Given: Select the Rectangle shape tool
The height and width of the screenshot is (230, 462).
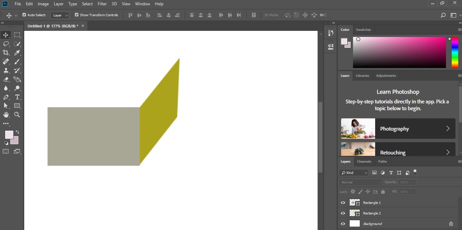Looking at the screenshot, I should point(17,106).
